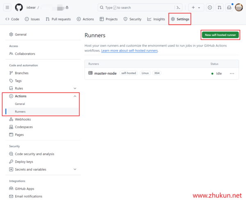Click the master-node runner server icon
Screen dimensions: 246x202
[x=91, y=73]
